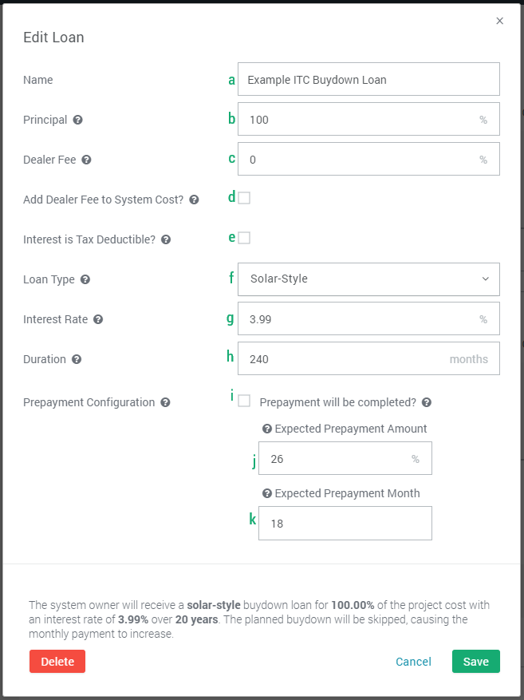Click help icon before Expected Prepayment Amount
The image size is (524, 700).
267,429
